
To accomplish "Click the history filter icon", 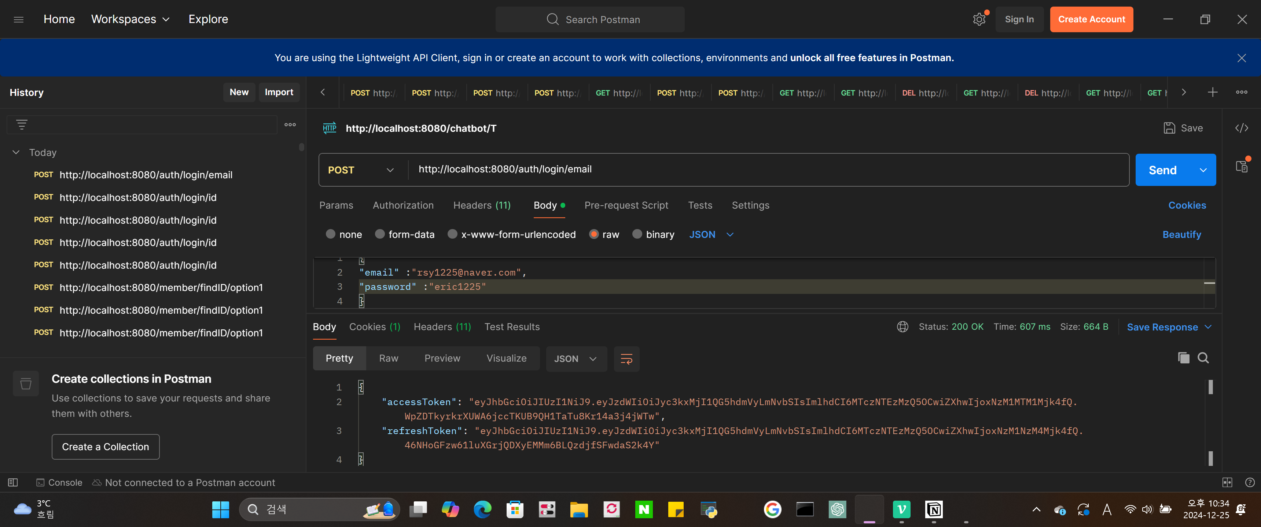I will (22, 125).
